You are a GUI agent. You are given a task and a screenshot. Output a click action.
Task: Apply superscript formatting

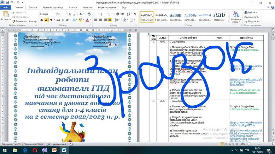pyautogui.click(x=68, y=20)
